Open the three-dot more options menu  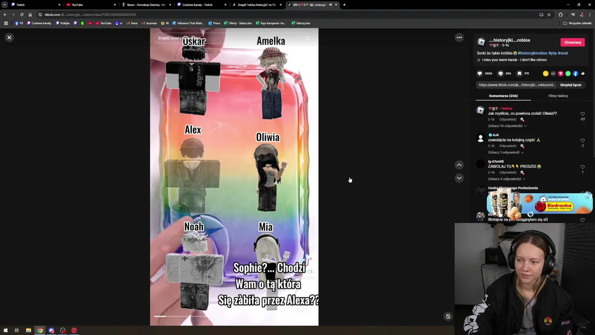coord(459,37)
